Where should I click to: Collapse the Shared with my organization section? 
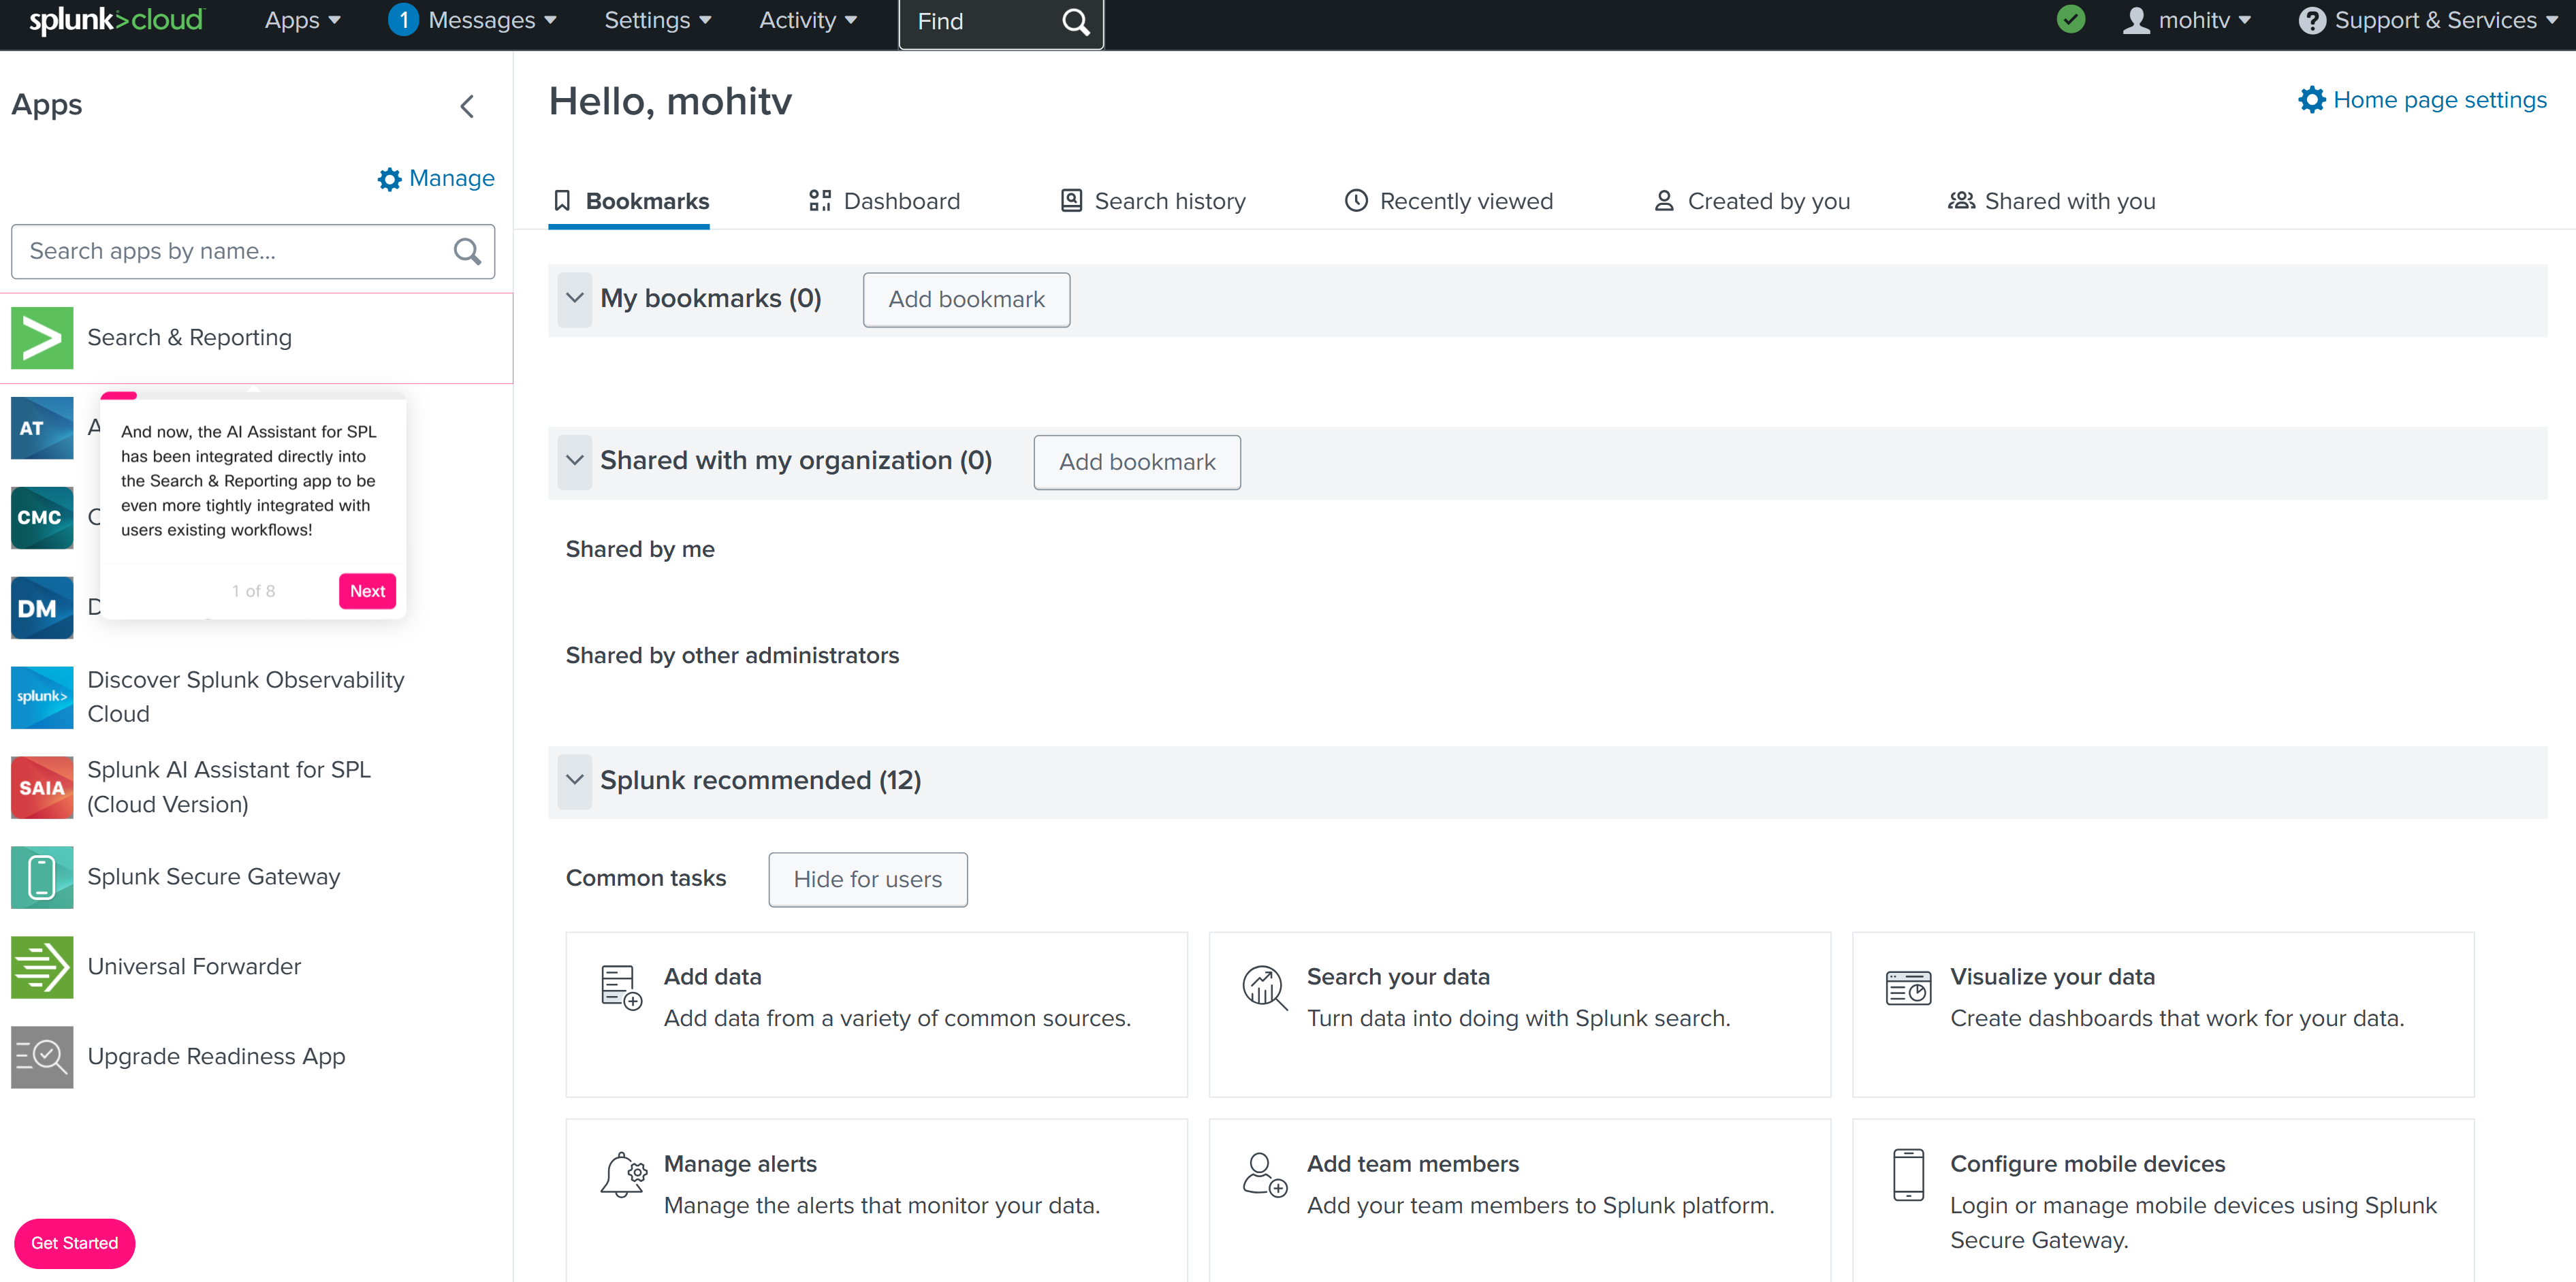coord(575,461)
